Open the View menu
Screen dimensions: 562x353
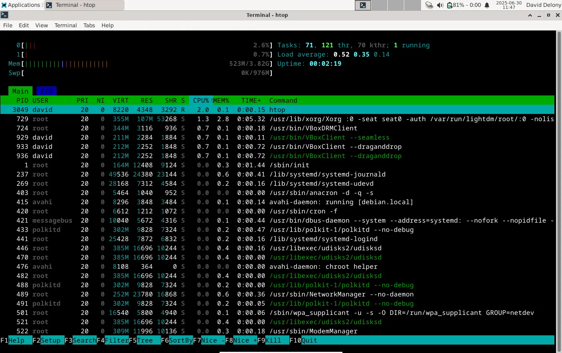pos(41,25)
